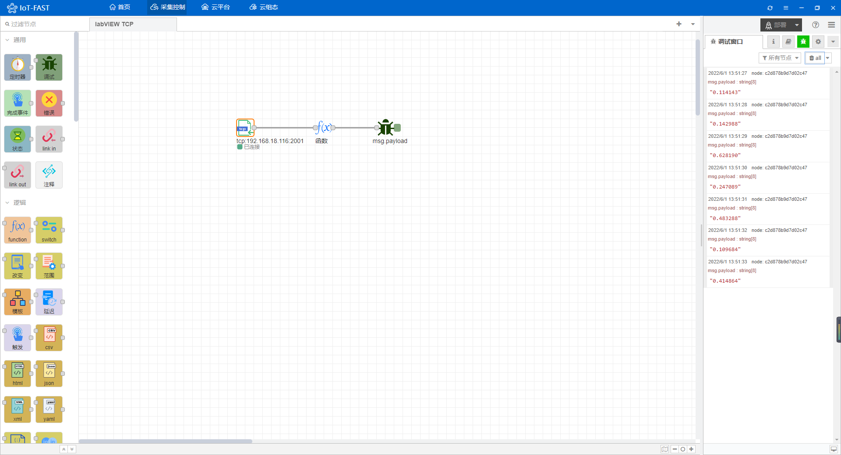Viewport: 841px width, 455px height.
Task: Focus the 过滤节点 search field
Action: [x=44, y=24]
